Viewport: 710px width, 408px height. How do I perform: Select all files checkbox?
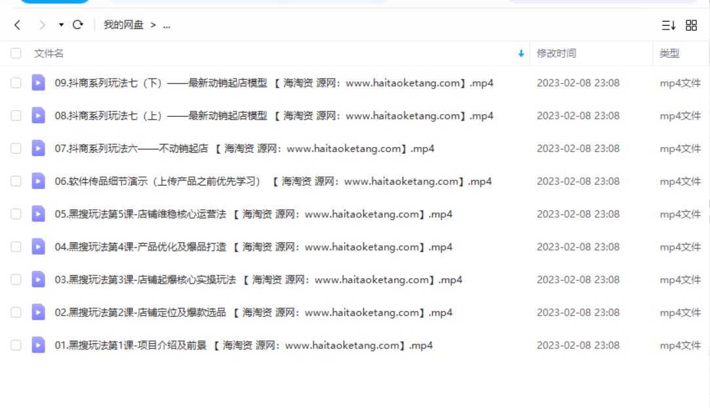pos(16,53)
